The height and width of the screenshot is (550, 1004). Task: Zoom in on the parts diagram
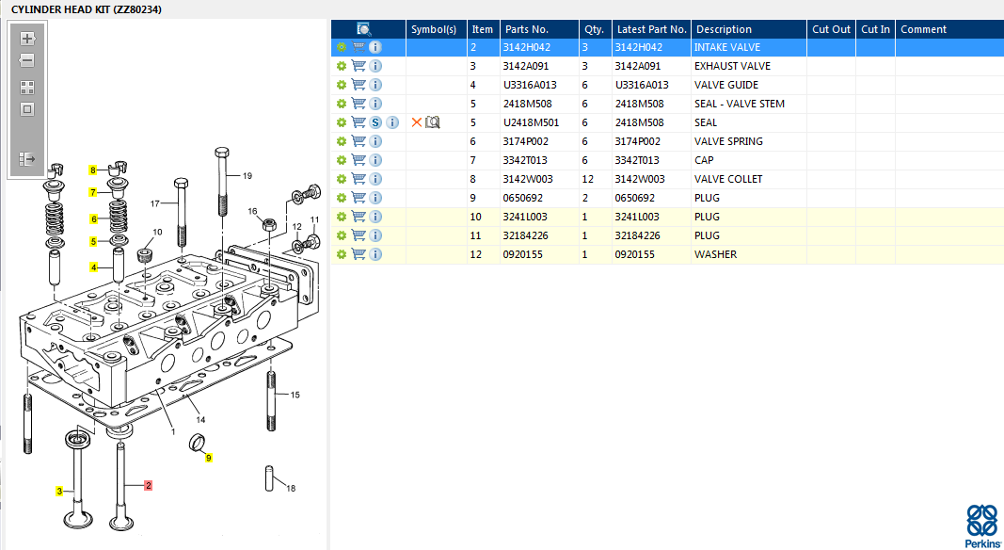[27, 39]
